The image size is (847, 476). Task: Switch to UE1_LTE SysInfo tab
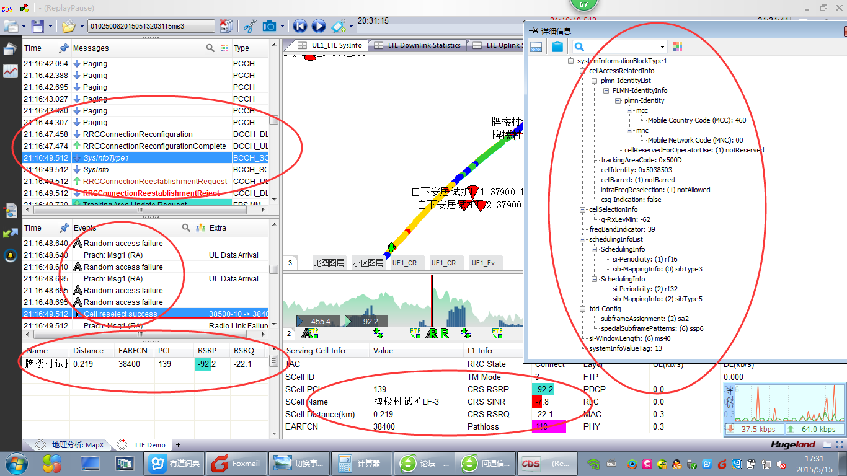tap(330, 45)
